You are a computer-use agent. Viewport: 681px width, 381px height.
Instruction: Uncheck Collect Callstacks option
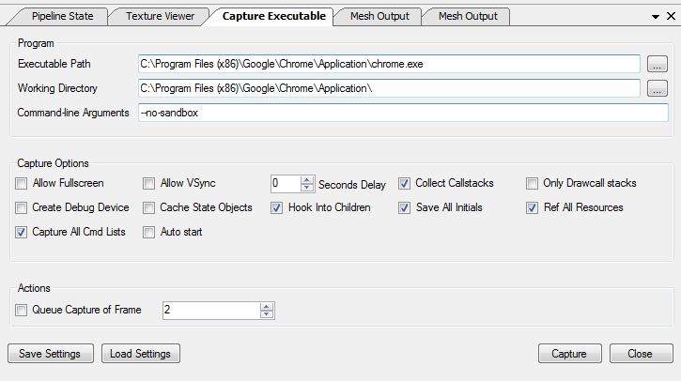[405, 183]
